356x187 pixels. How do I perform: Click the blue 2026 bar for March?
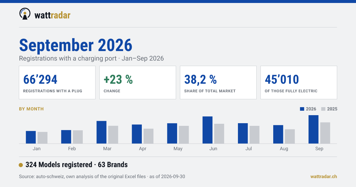click(x=101, y=132)
